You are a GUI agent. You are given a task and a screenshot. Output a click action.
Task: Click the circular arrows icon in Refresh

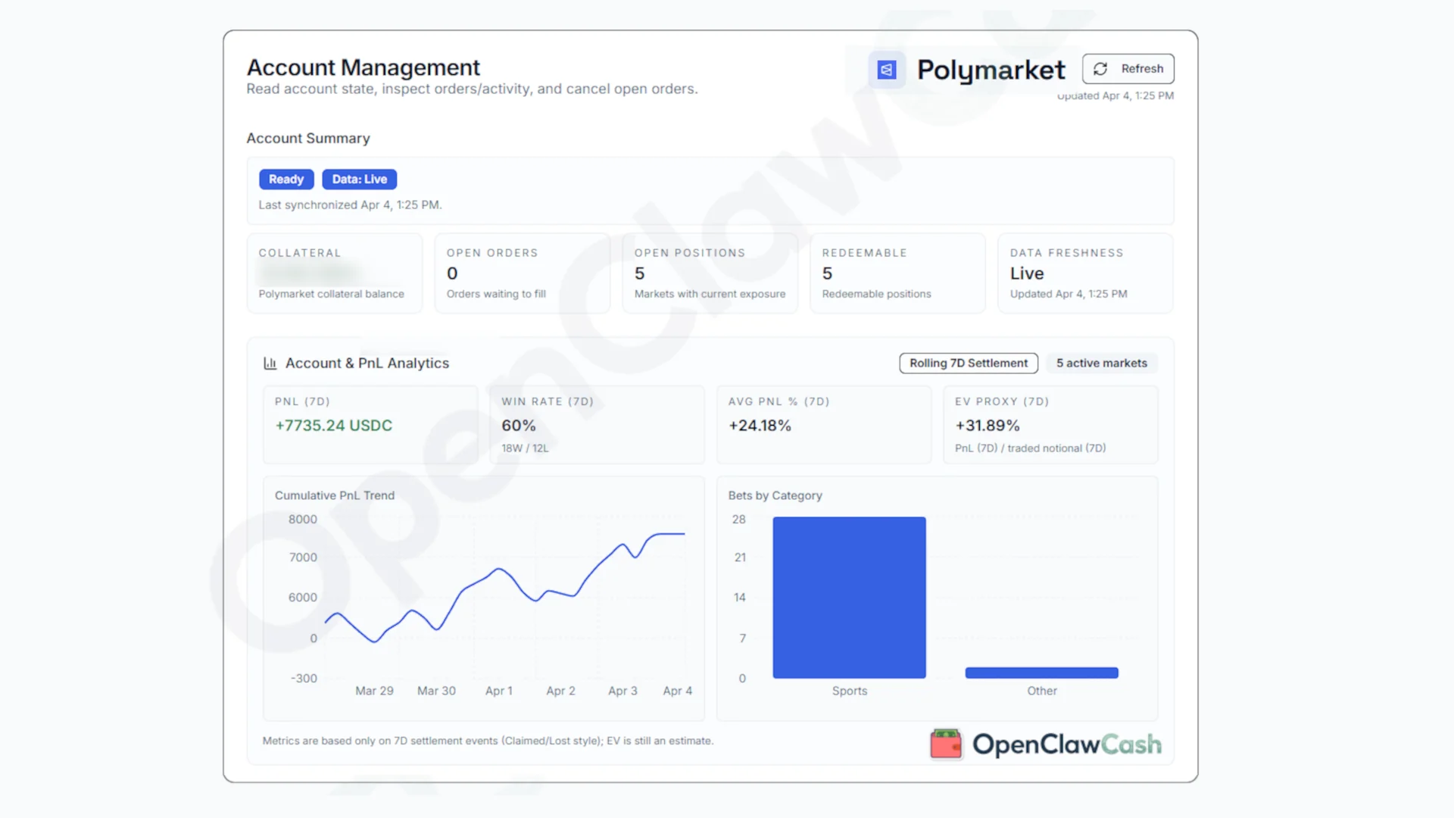click(x=1100, y=69)
